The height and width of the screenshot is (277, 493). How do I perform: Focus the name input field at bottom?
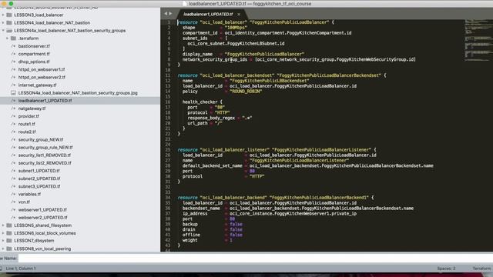coord(255,259)
